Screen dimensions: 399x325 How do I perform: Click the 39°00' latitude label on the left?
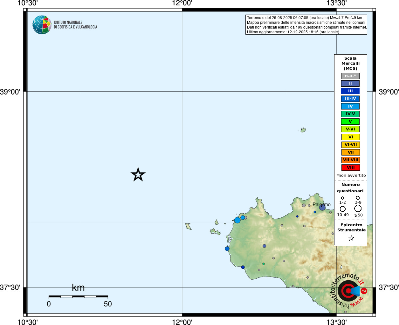pyautogui.click(x=10, y=92)
